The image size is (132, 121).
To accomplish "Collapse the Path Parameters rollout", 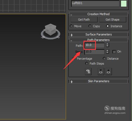I will tap(99, 40).
